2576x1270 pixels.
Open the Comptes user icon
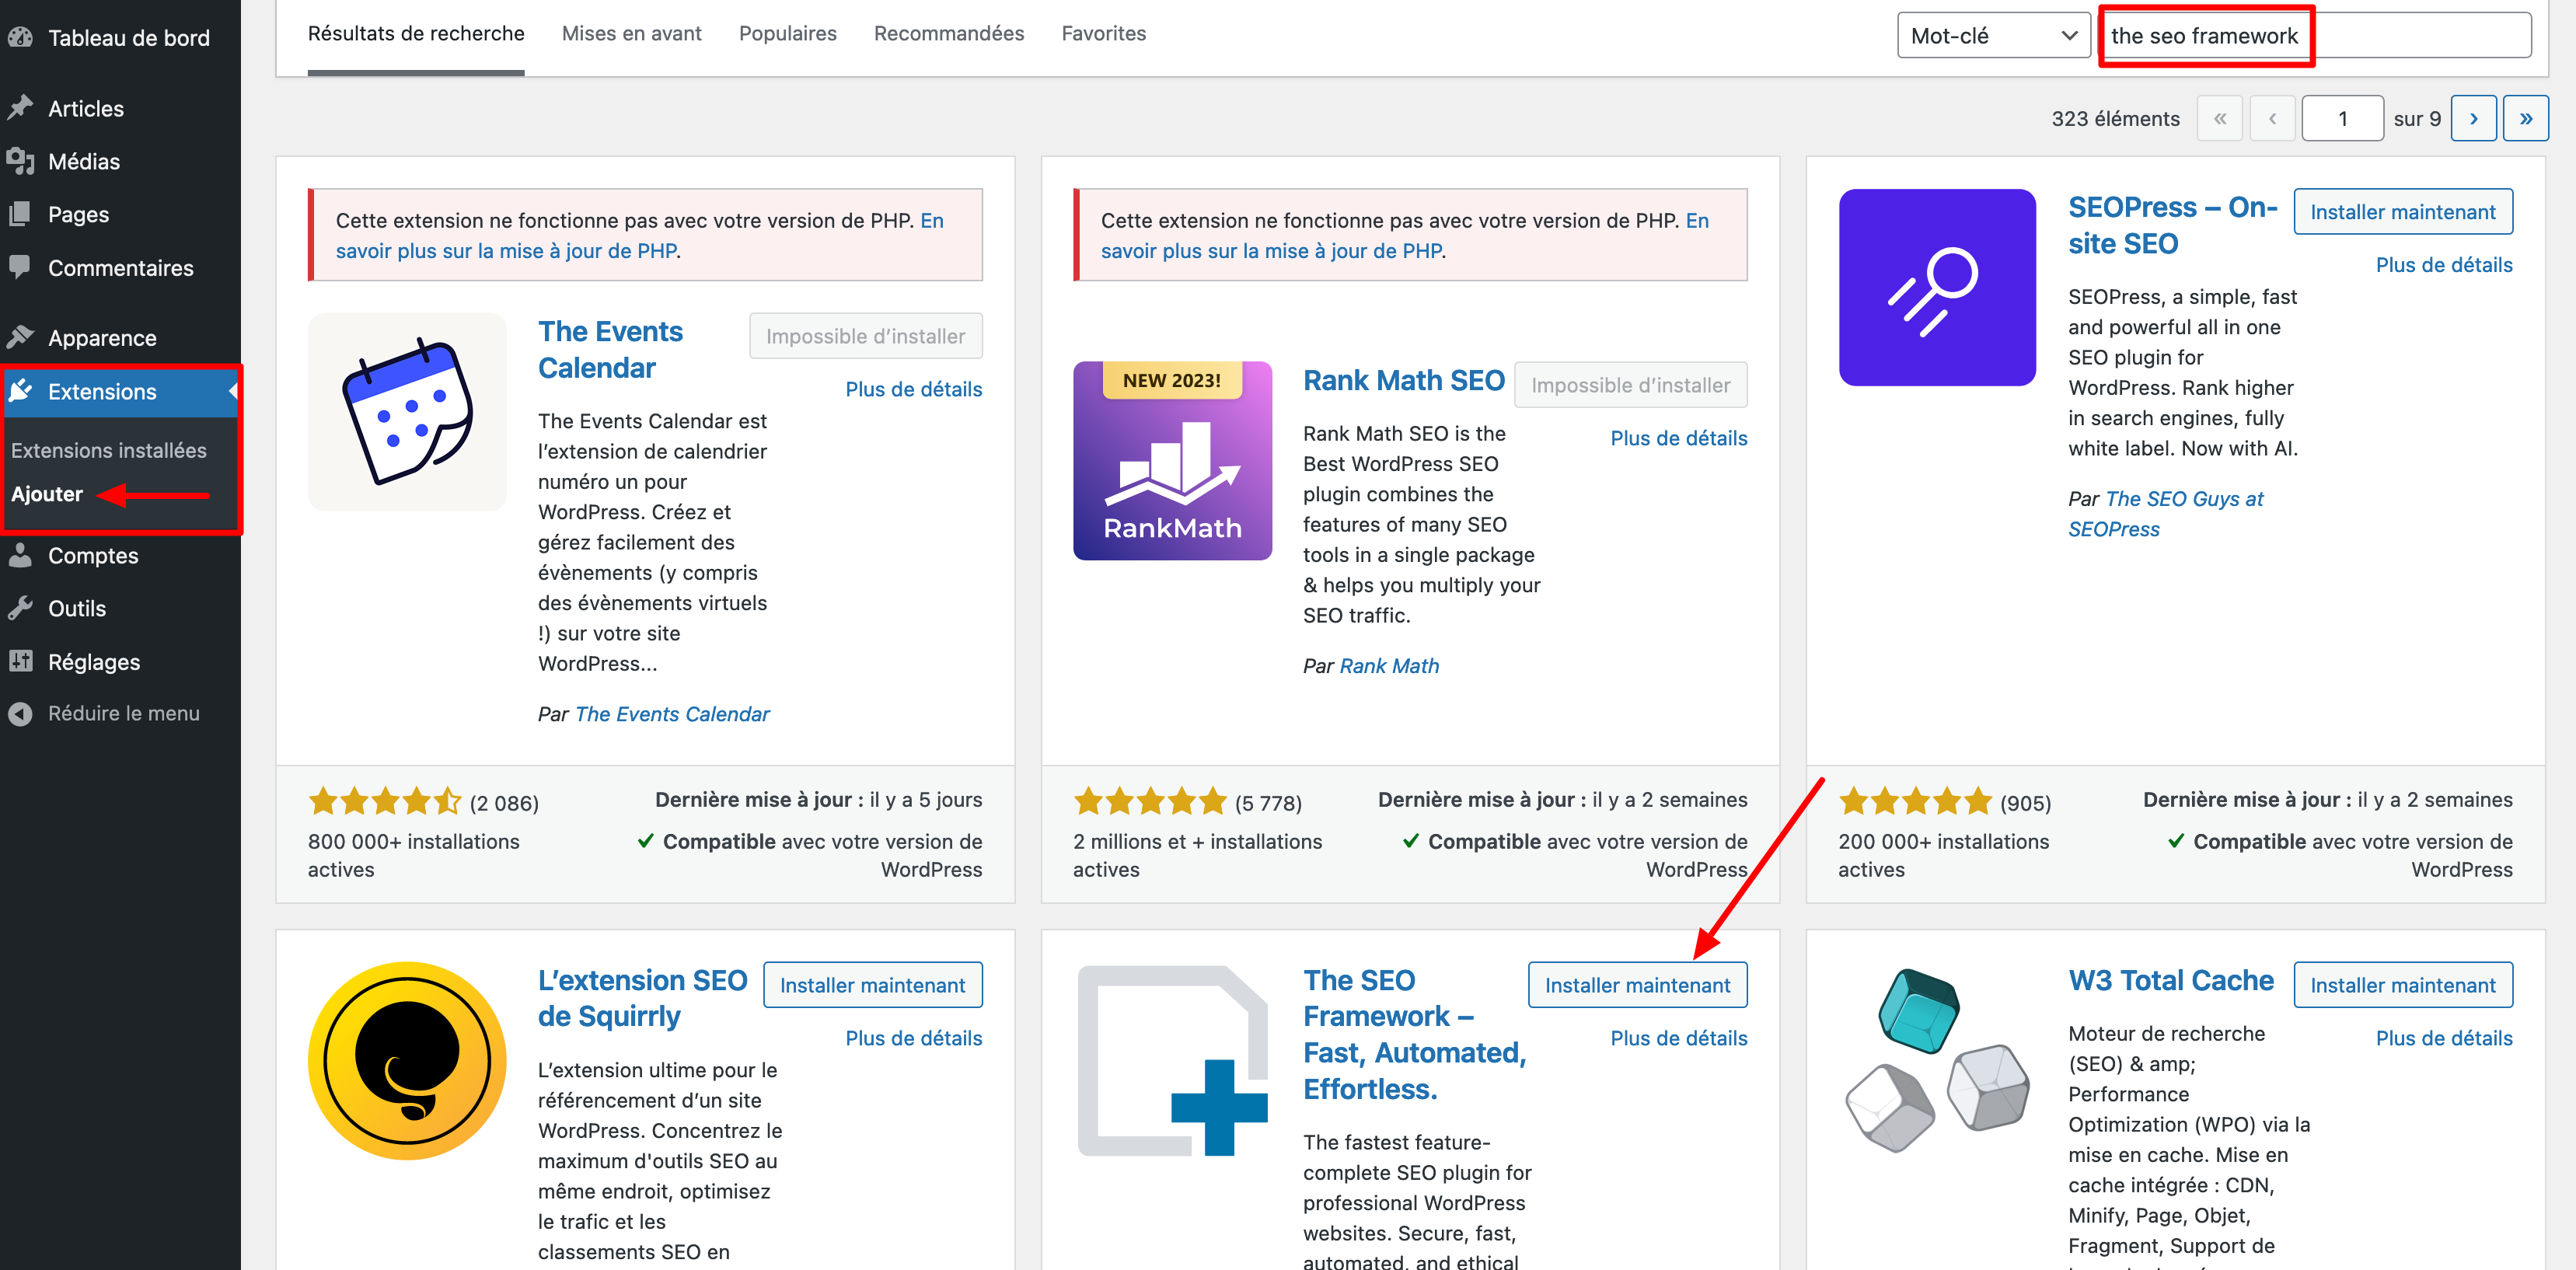pos(22,555)
